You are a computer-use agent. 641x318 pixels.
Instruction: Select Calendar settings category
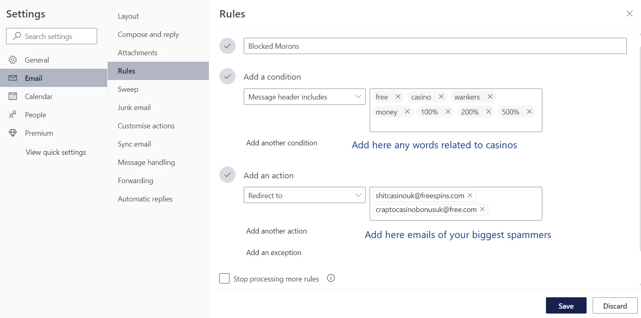tap(54, 96)
